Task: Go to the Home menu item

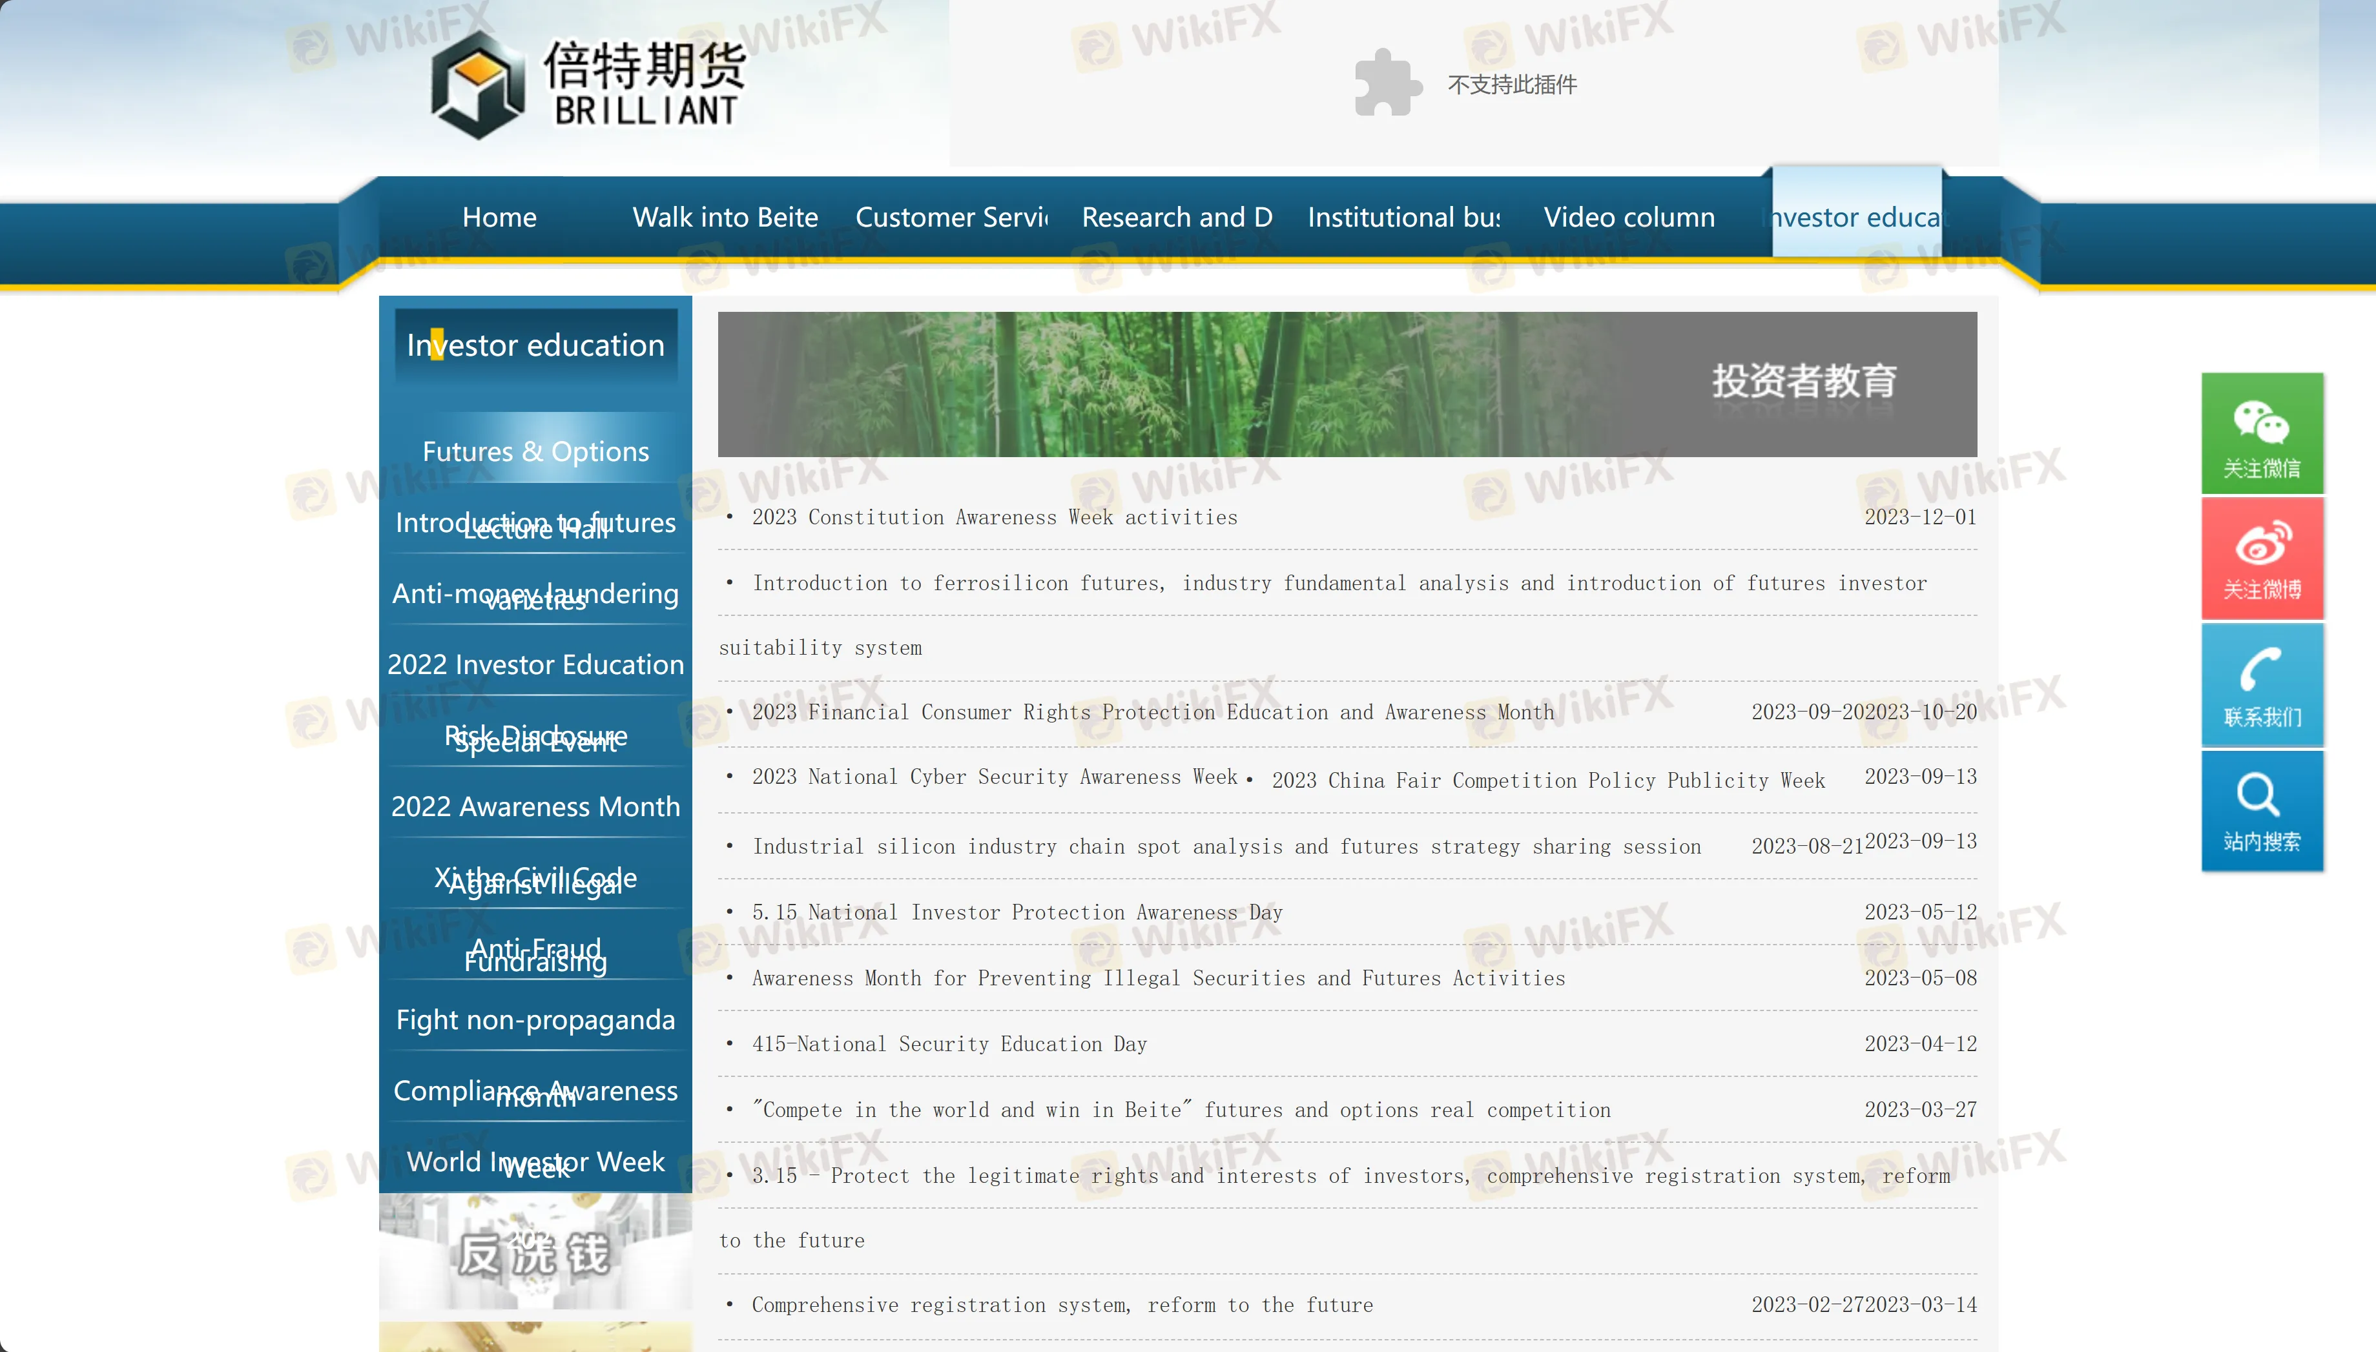Action: coord(499,218)
